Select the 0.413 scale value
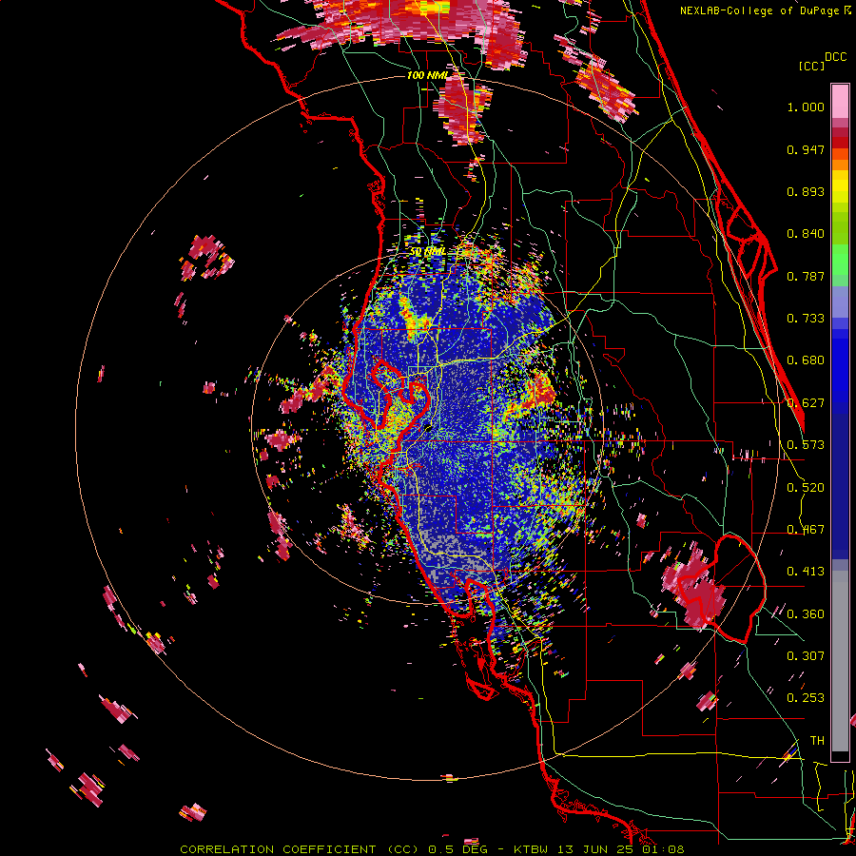This screenshot has width=856, height=856. (806, 572)
